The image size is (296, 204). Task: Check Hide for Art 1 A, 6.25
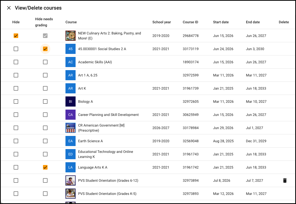(16, 75)
